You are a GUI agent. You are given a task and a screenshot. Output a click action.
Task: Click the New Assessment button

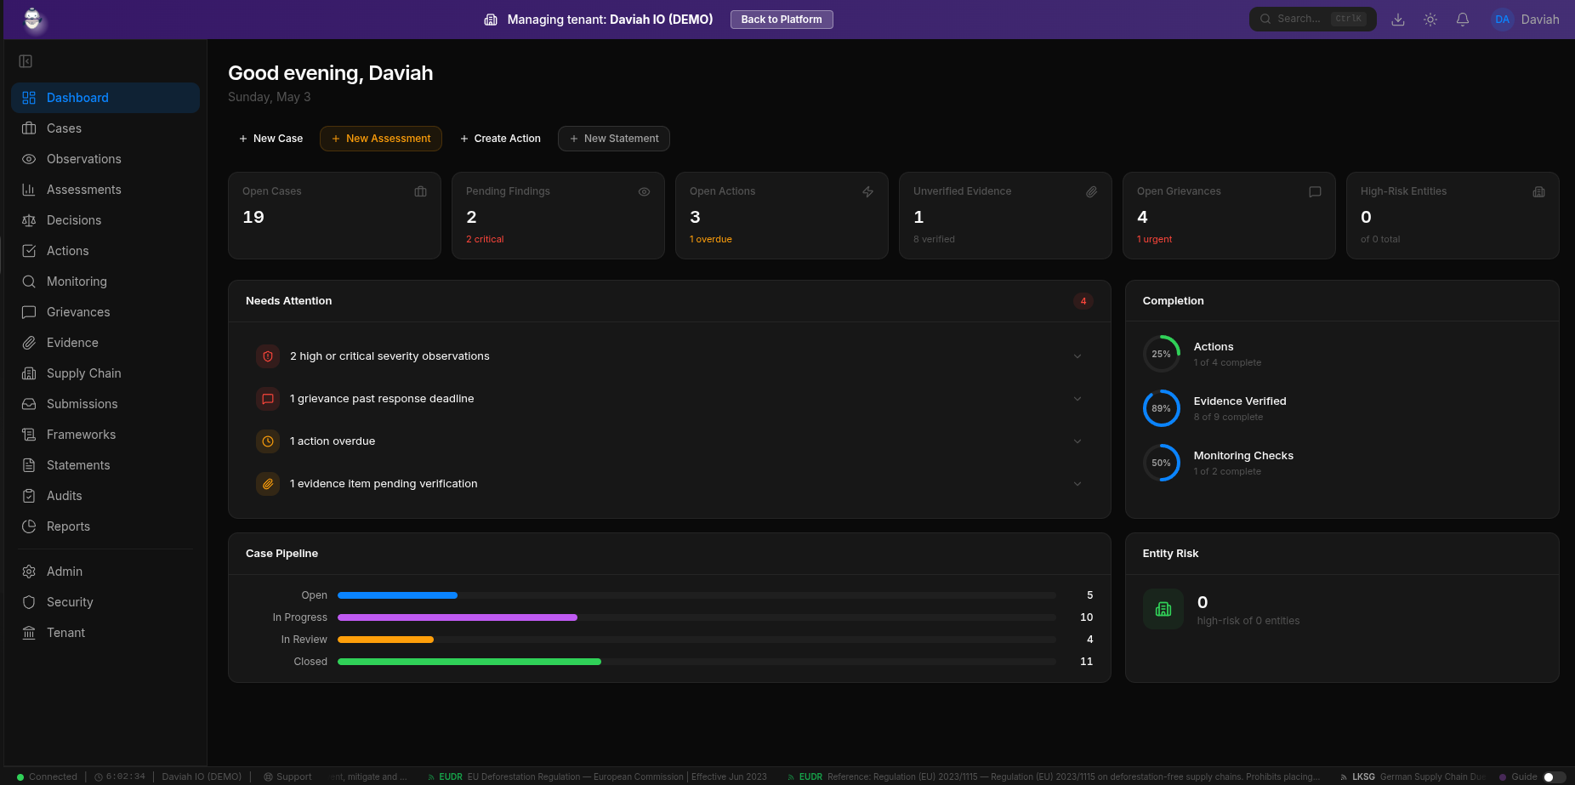pyautogui.click(x=381, y=139)
